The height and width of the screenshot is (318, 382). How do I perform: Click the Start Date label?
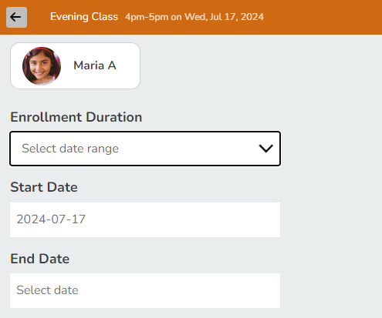click(x=44, y=187)
